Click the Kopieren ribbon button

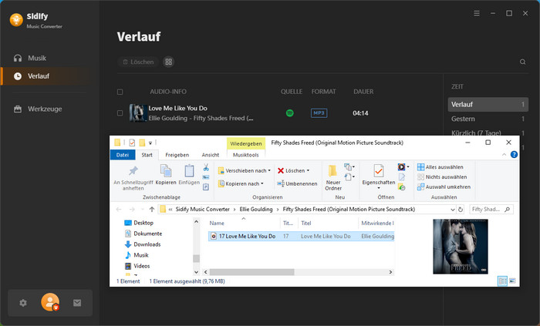point(166,175)
